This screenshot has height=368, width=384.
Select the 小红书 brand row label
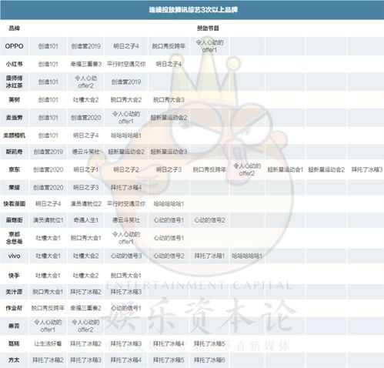(x=14, y=64)
